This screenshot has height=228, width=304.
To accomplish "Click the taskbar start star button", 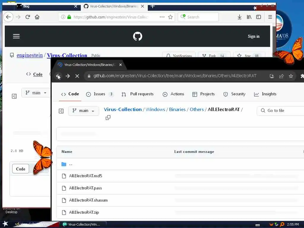I will click(x=5, y=224).
